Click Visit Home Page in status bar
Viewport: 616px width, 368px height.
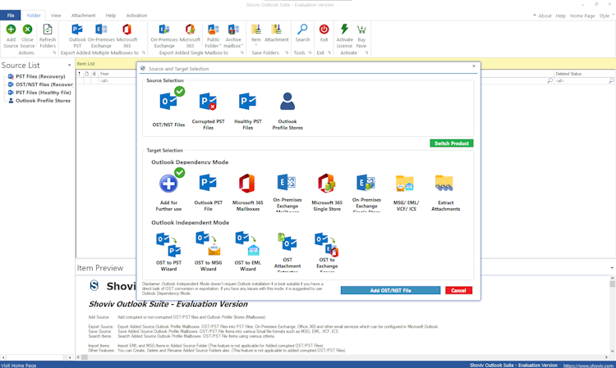(x=18, y=366)
